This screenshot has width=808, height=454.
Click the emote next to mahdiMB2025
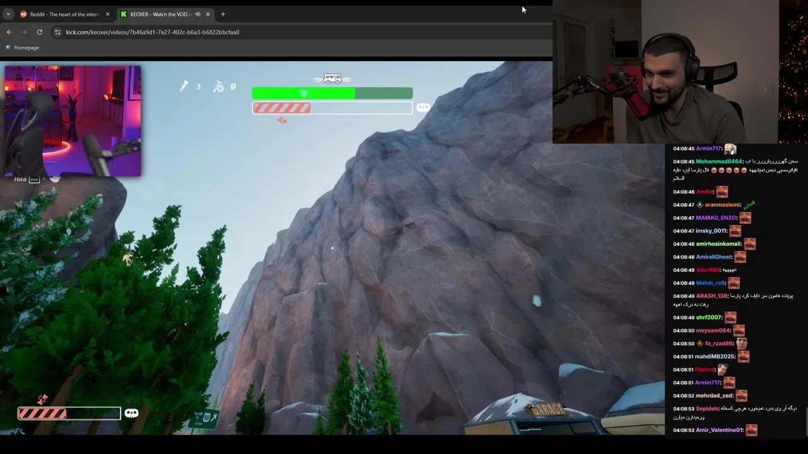point(743,356)
